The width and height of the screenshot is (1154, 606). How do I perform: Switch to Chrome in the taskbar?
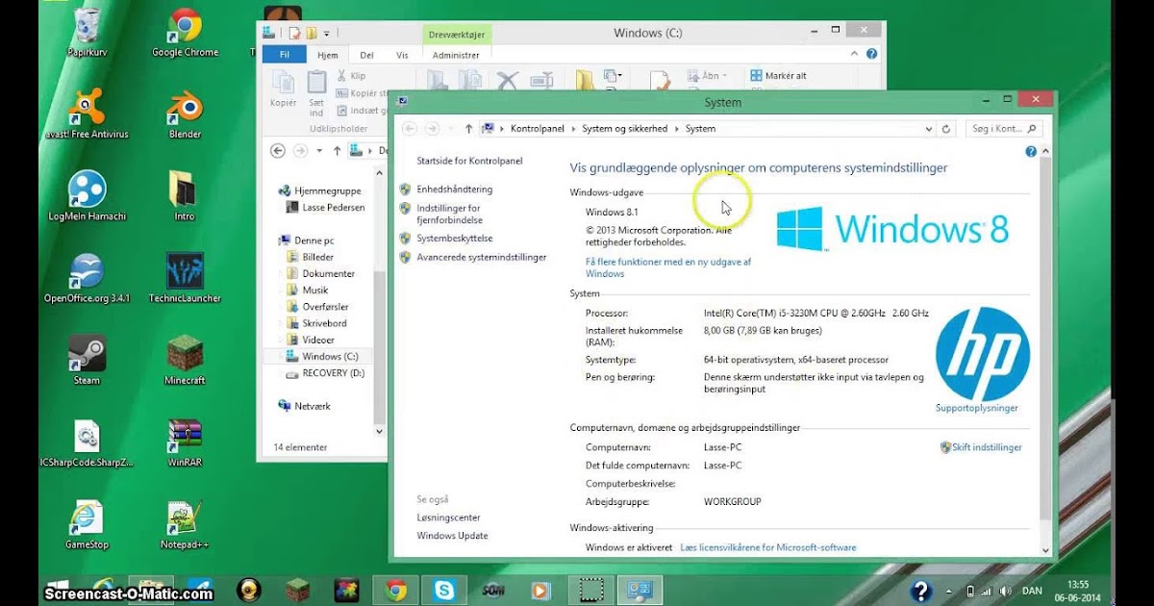394,590
